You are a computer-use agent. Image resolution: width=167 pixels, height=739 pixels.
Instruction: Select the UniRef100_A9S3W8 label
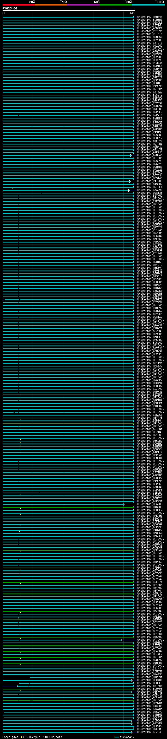pos(150,135)
